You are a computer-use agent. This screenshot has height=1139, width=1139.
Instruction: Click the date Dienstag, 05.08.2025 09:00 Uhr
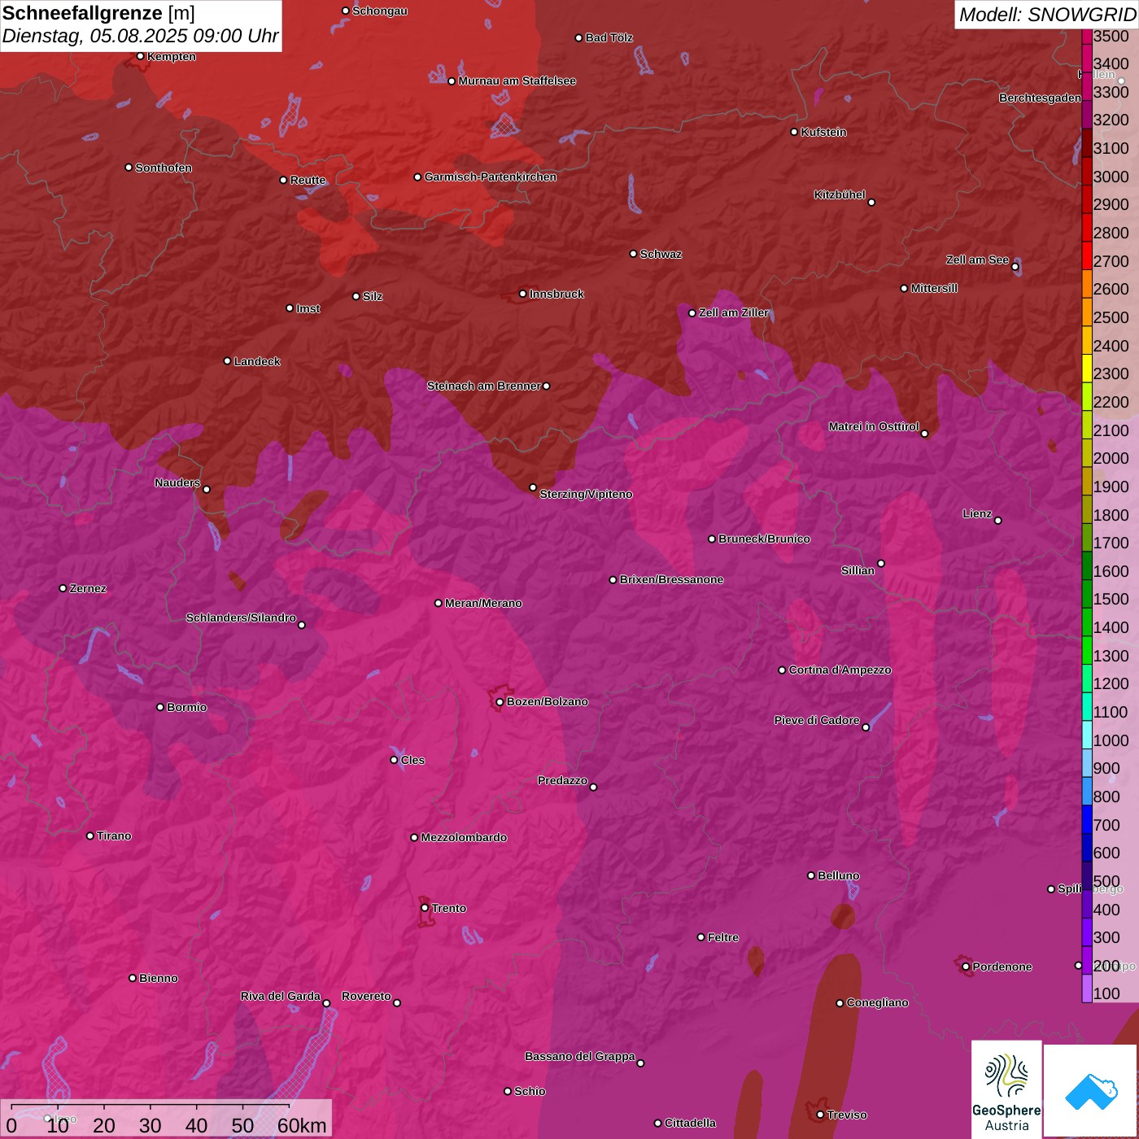pyautogui.click(x=140, y=36)
